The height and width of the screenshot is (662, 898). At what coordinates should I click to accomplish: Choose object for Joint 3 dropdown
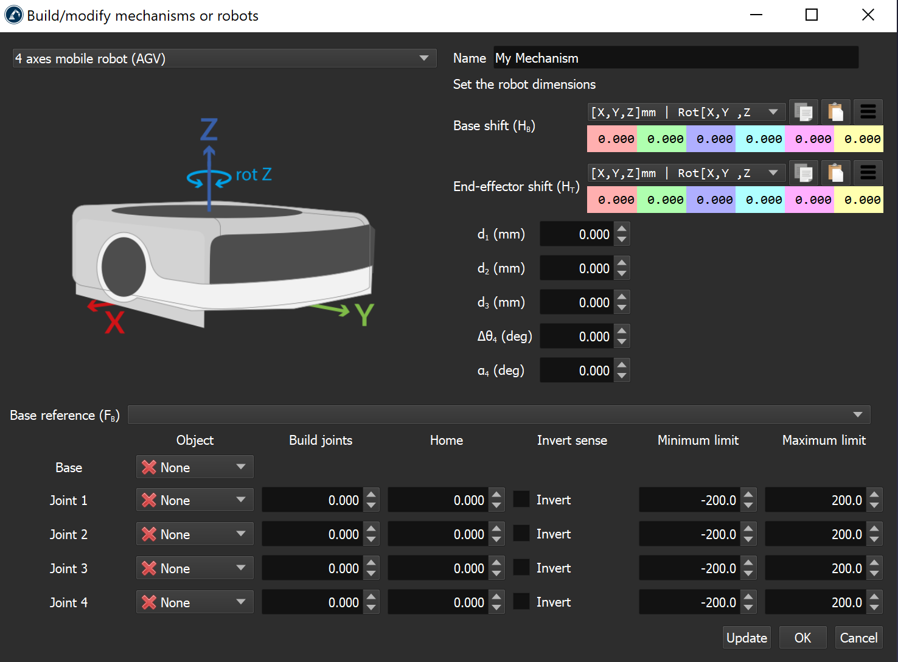195,568
